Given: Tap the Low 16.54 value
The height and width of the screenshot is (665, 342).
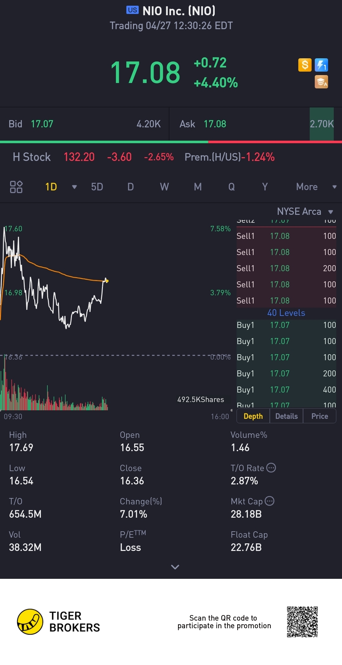Looking at the screenshot, I should pyautogui.click(x=21, y=481).
